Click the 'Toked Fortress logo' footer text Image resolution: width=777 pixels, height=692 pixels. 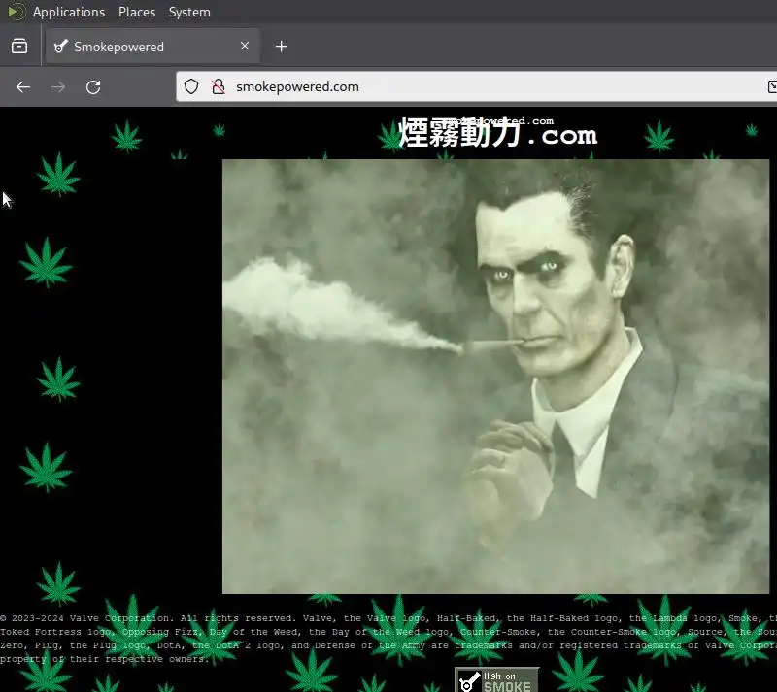click(55, 632)
